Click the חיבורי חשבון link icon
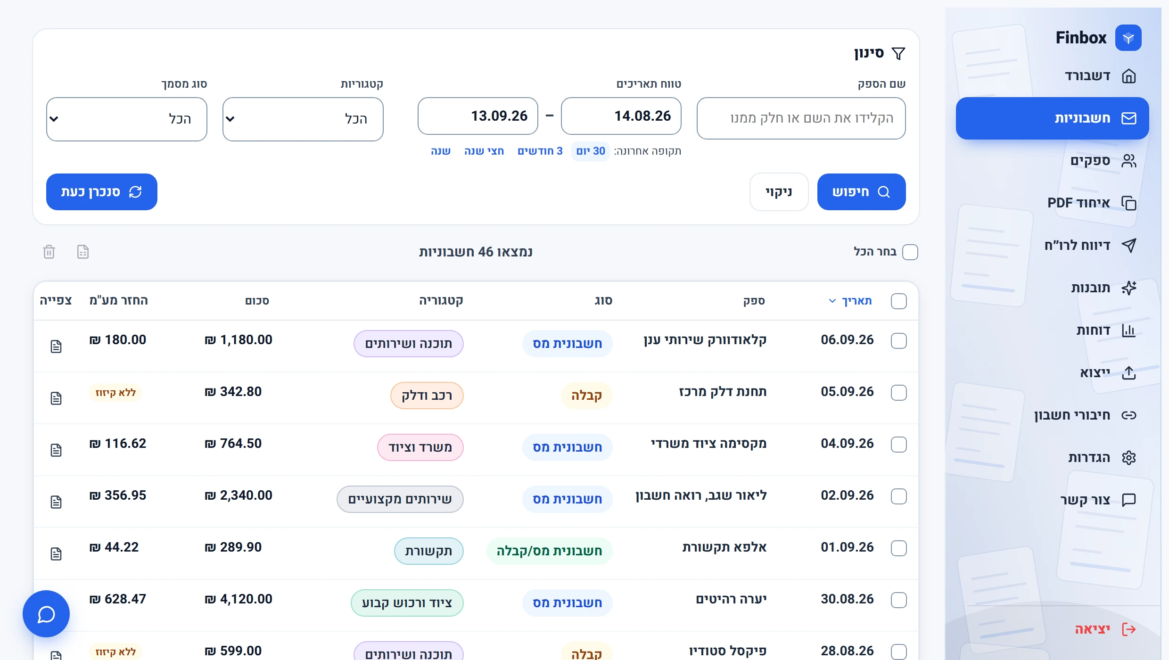 (1128, 415)
